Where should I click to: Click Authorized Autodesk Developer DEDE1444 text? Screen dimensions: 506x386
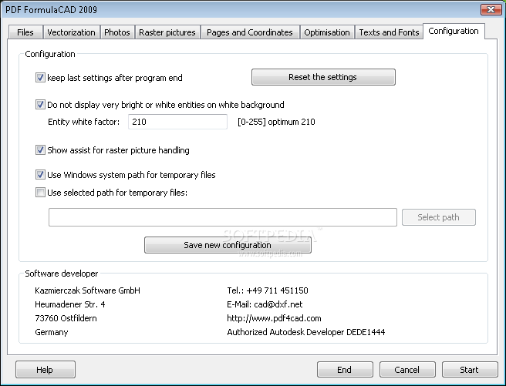pos(306,332)
